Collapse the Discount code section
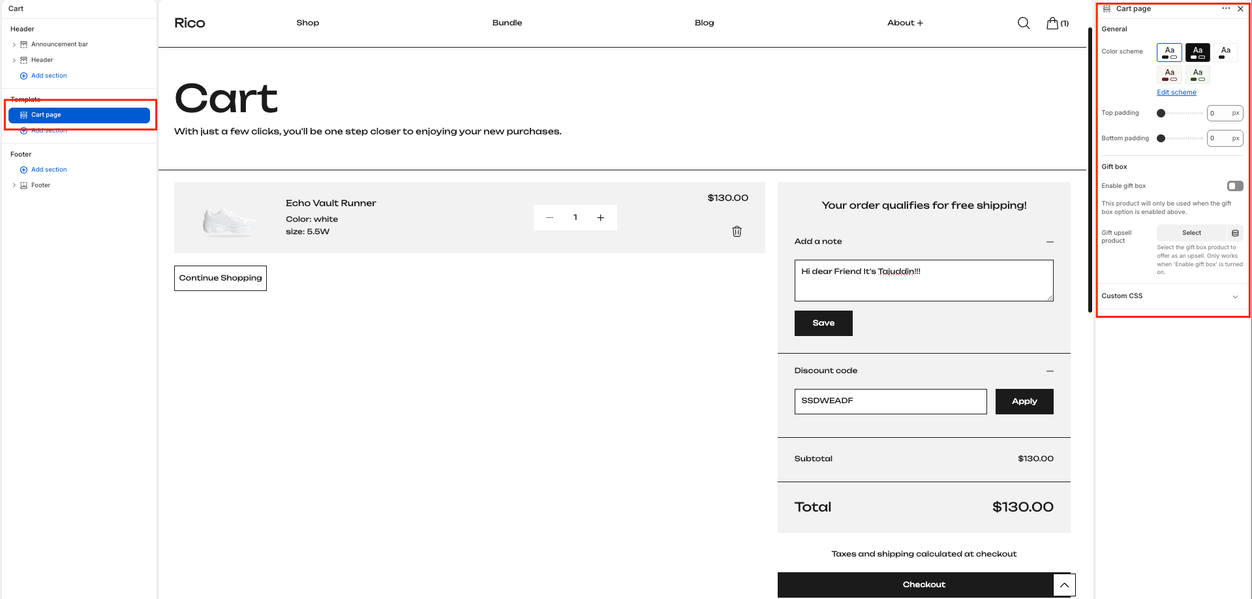 coord(1050,371)
